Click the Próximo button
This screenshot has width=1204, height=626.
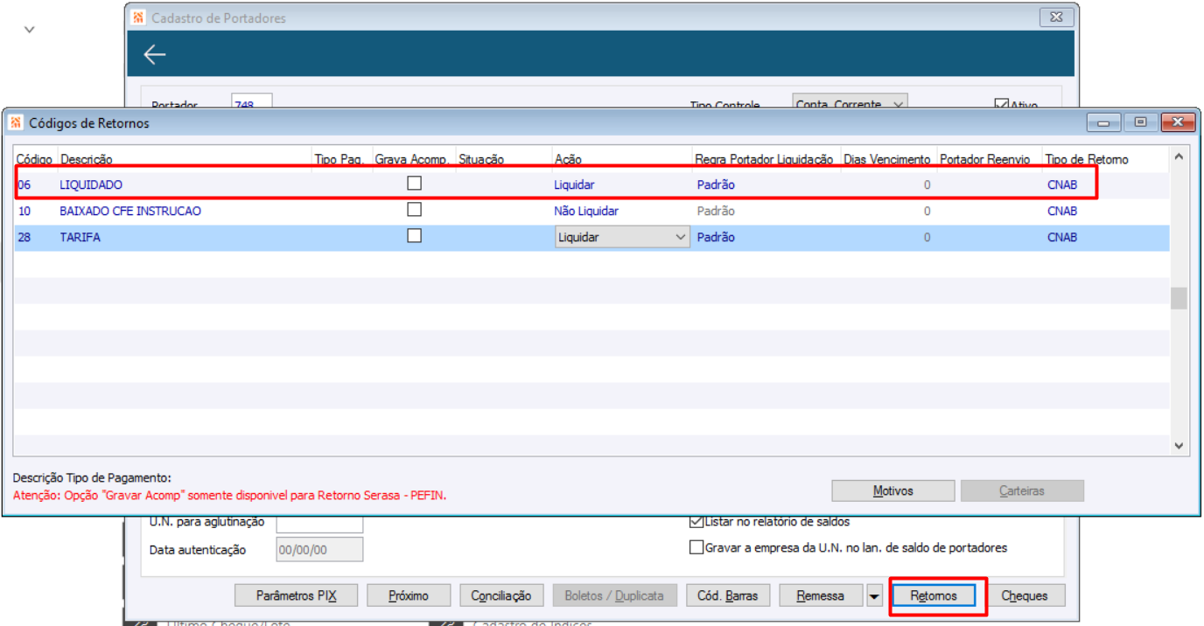coord(409,596)
